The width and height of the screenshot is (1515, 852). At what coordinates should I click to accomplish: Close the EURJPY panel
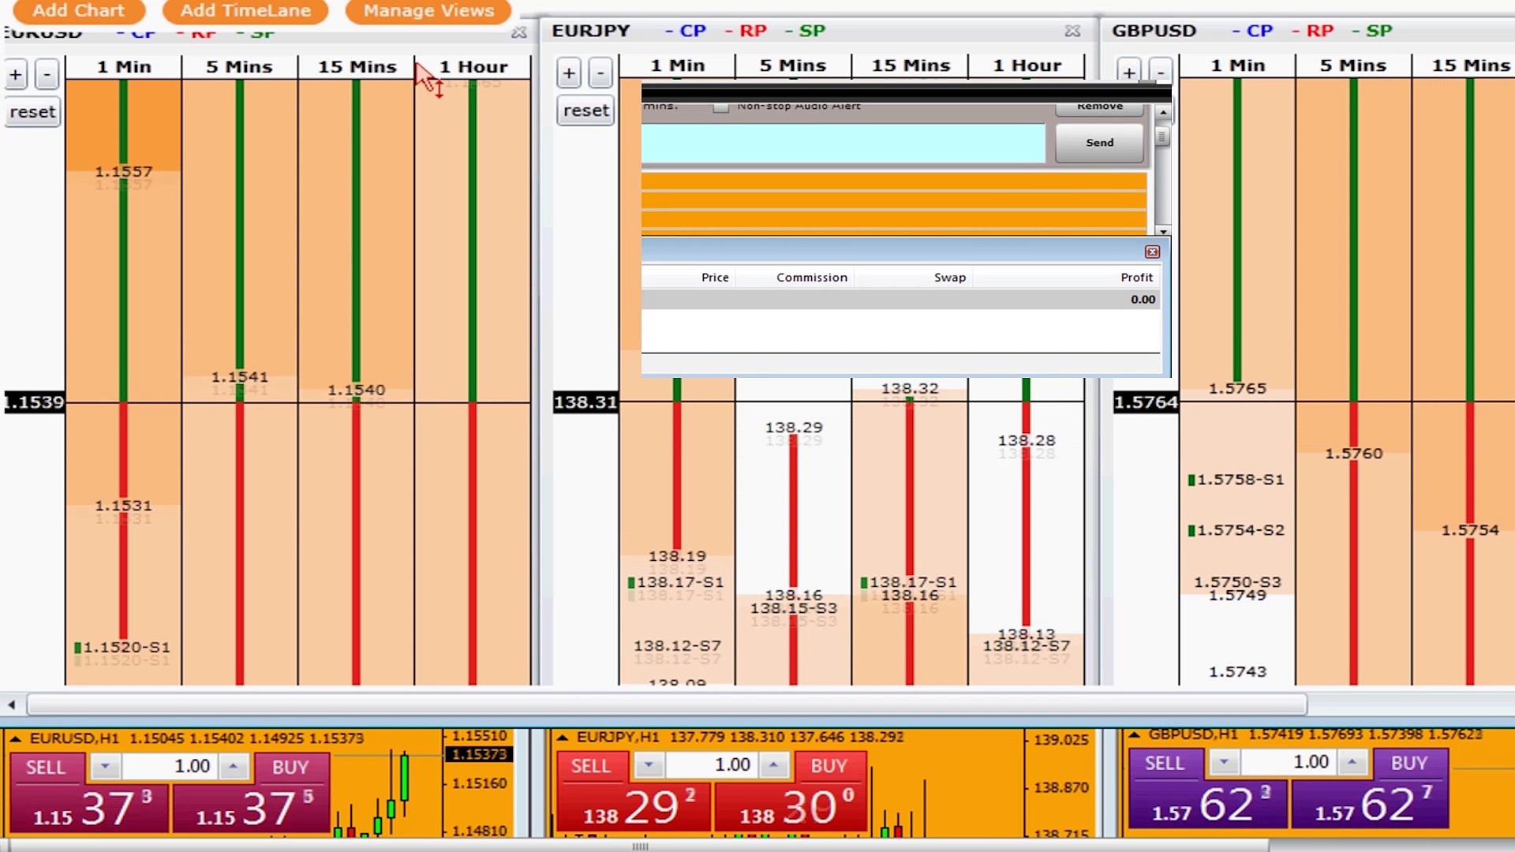point(1072,31)
